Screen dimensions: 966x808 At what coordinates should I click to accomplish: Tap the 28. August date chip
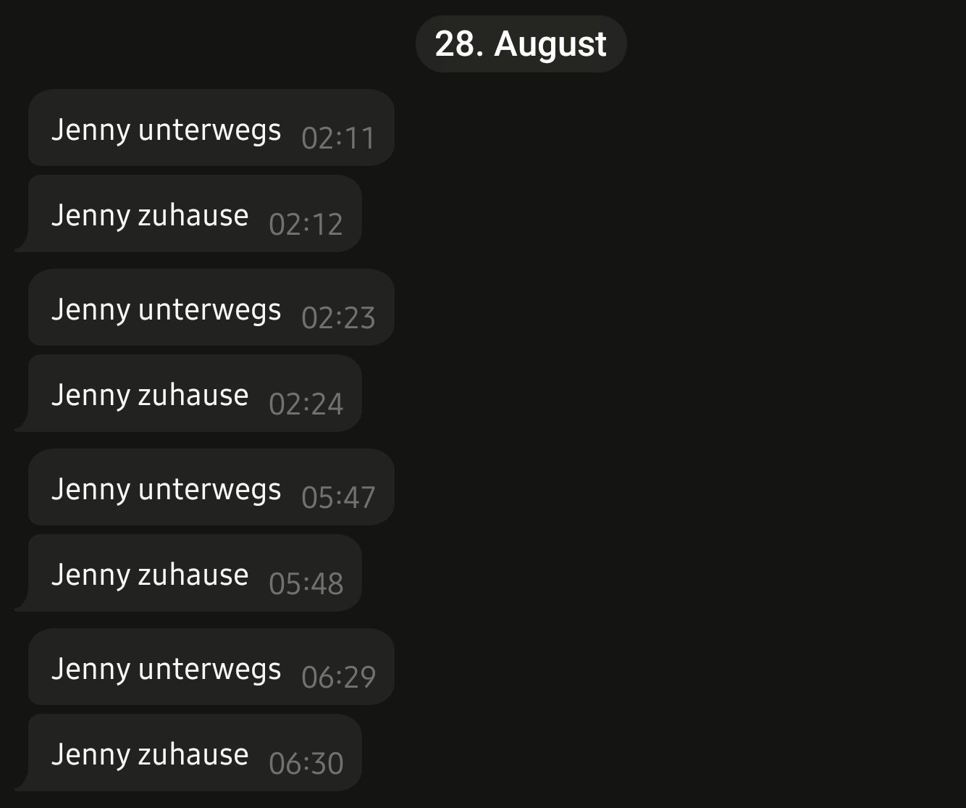pyautogui.click(x=521, y=44)
